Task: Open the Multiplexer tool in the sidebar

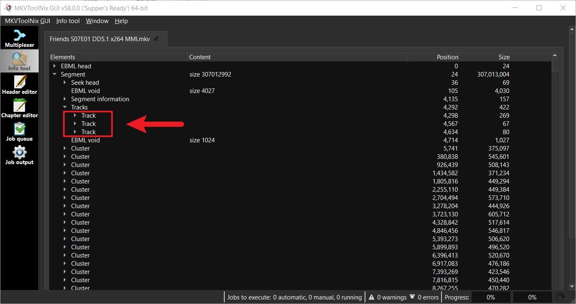Action: [x=19, y=38]
